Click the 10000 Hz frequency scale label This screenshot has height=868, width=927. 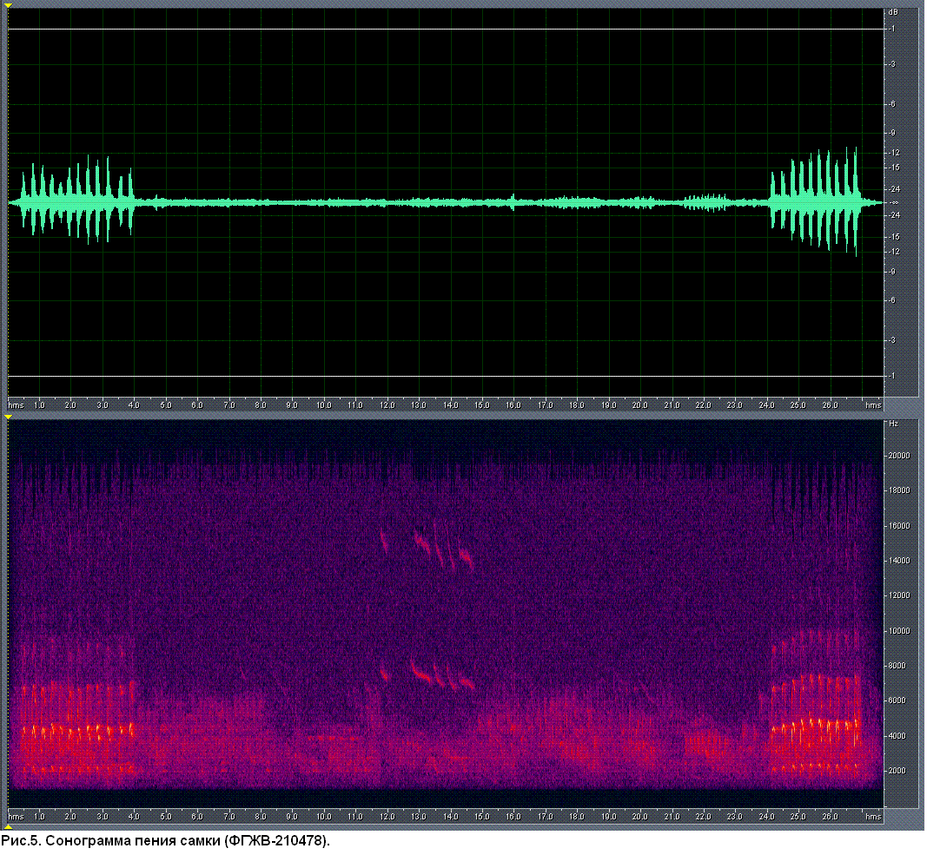[x=899, y=631]
